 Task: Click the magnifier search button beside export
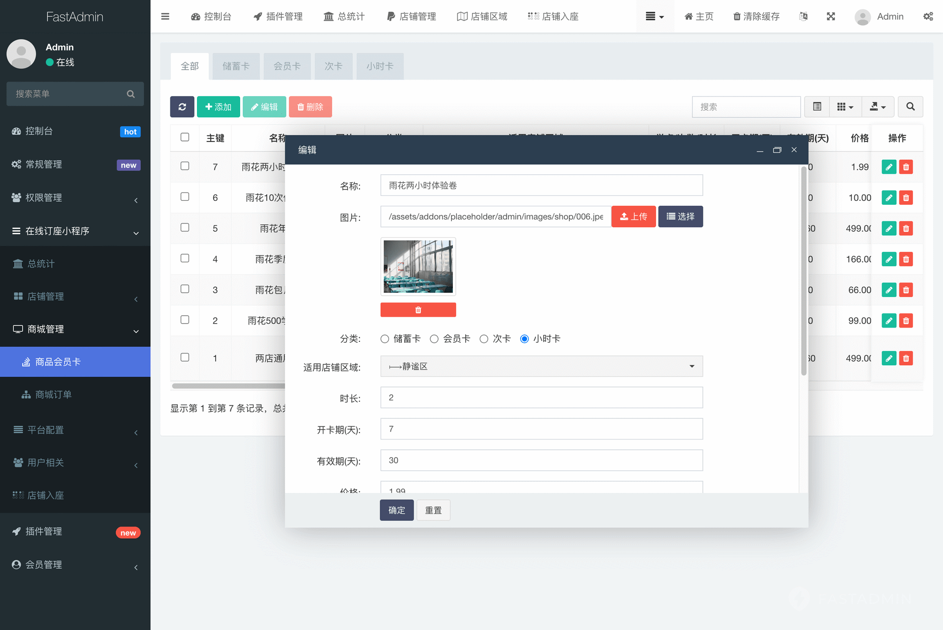click(x=910, y=107)
